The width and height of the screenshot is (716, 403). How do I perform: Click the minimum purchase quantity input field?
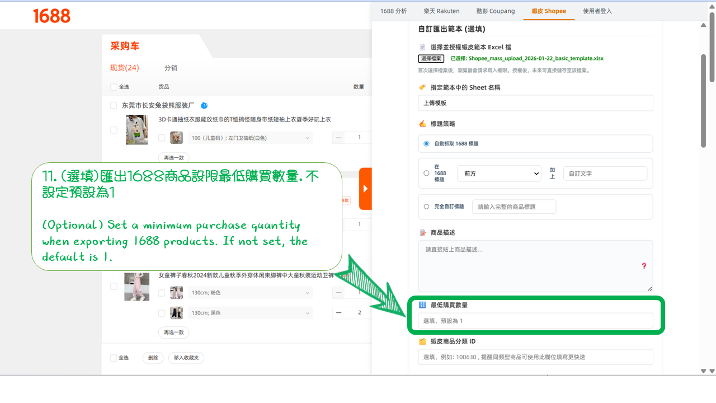(x=535, y=320)
